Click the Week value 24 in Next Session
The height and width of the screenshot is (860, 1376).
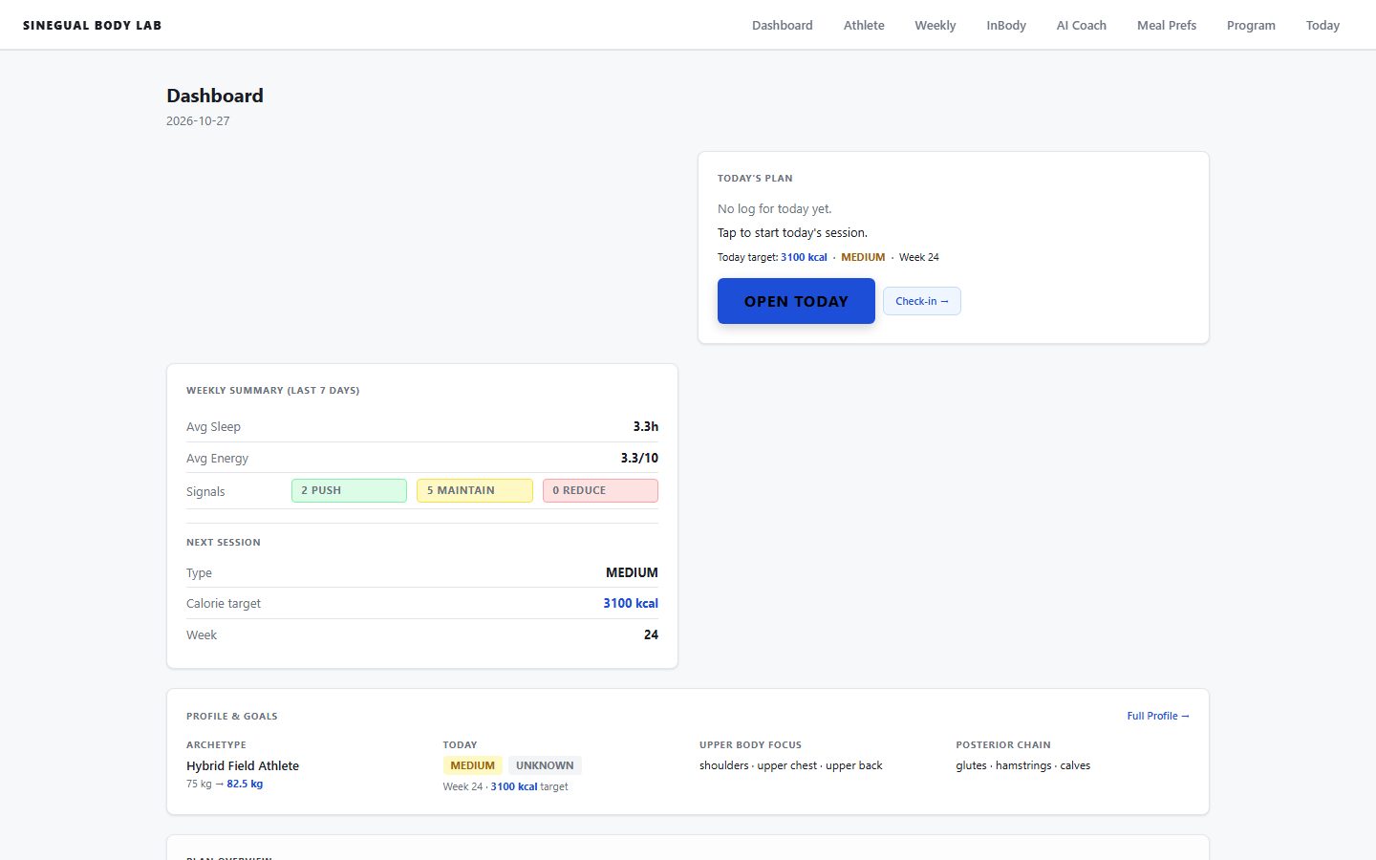pos(651,634)
